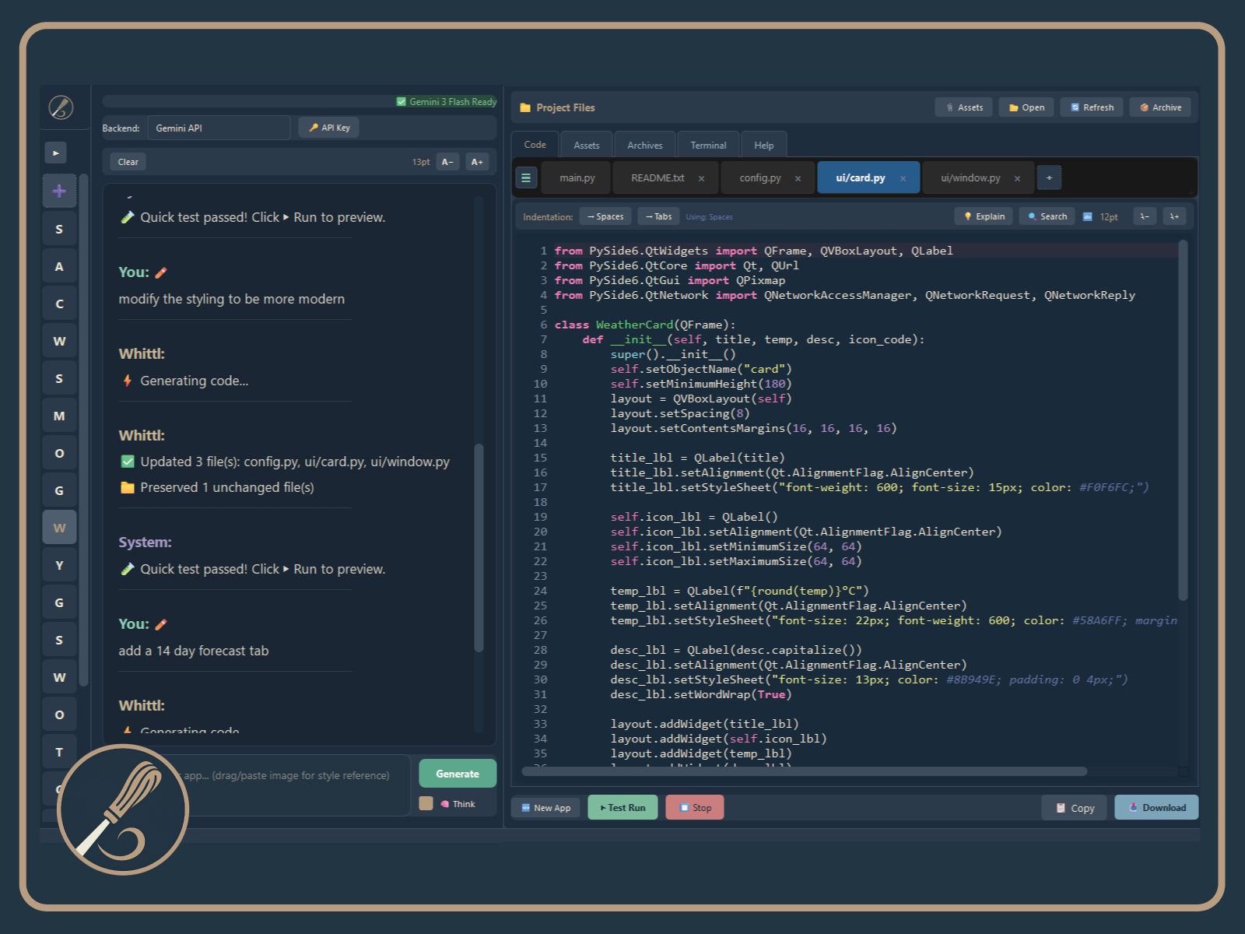Run a Test Run of the app
Image resolution: width=1245 pixels, height=934 pixels.
pyautogui.click(x=622, y=807)
